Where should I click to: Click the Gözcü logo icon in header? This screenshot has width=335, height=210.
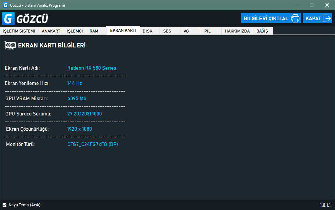coord(8,18)
